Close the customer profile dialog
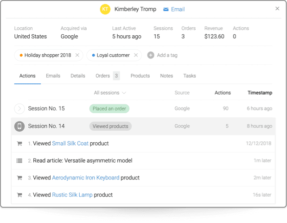Screen dimensions: 287x223 277,8
